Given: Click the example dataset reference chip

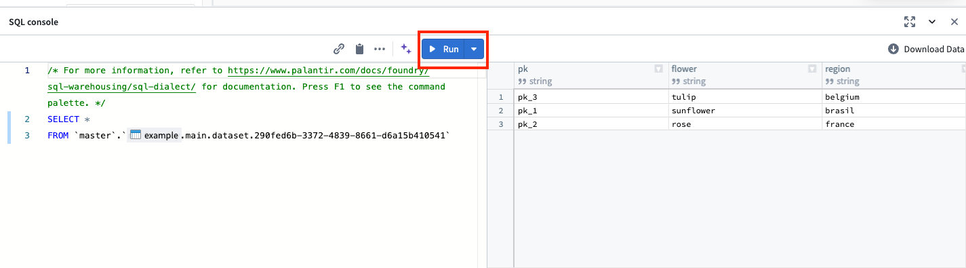Looking at the screenshot, I should coord(155,135).
